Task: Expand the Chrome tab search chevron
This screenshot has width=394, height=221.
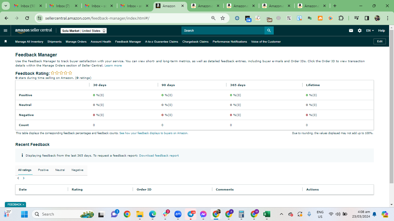Action: [x=5, y=6]
